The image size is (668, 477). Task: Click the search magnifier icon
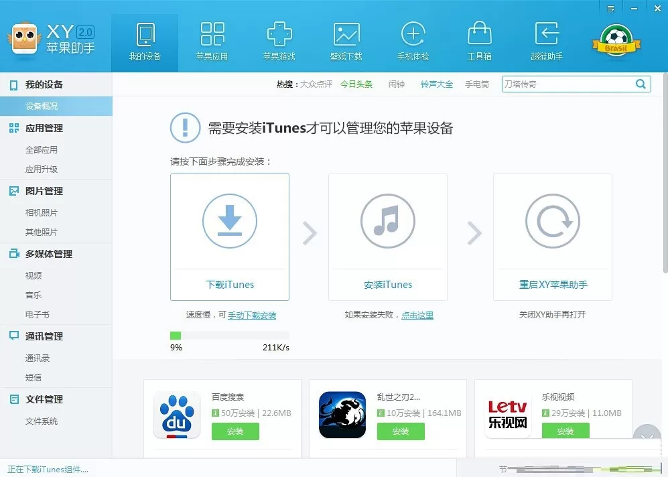pos(641,84)
